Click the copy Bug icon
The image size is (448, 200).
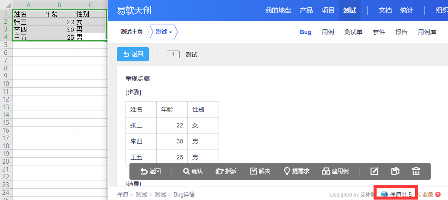[395, 171]
